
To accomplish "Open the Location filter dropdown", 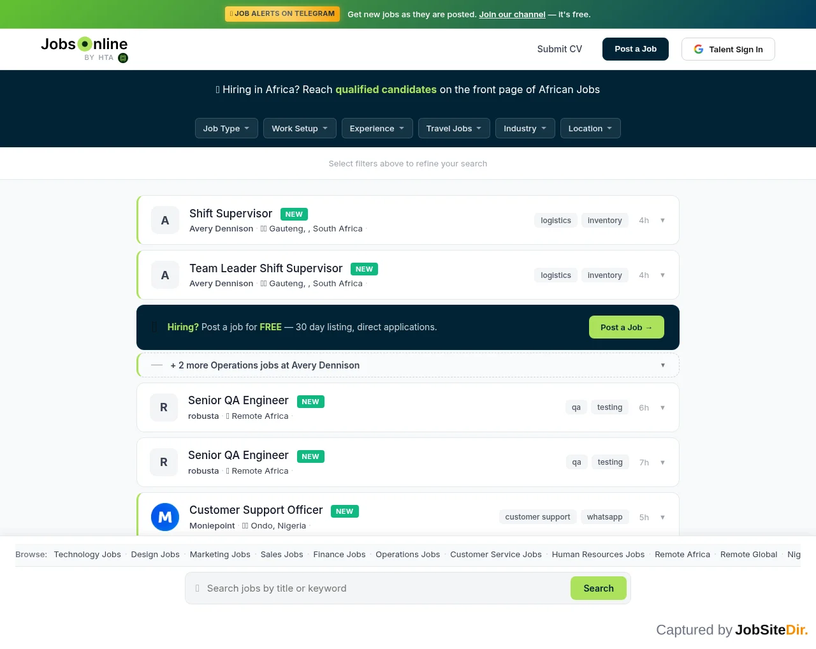I will pyautogui.click(x=590, y=128).
